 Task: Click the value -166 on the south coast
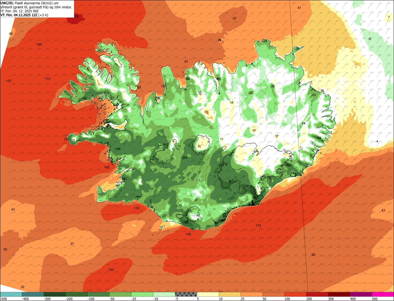(185, 222)
